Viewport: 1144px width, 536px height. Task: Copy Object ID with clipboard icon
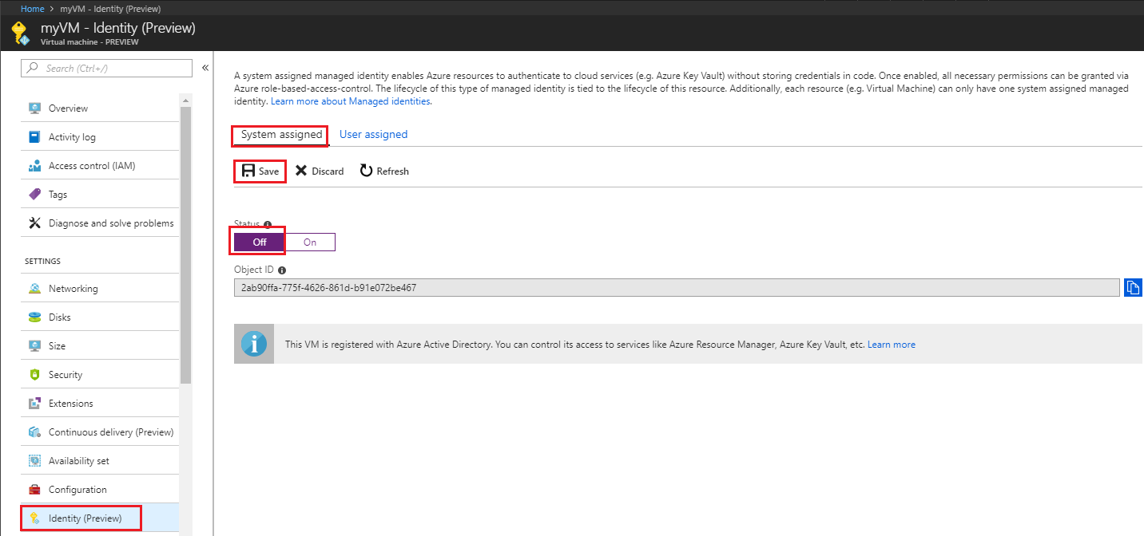pos(1132,287)
